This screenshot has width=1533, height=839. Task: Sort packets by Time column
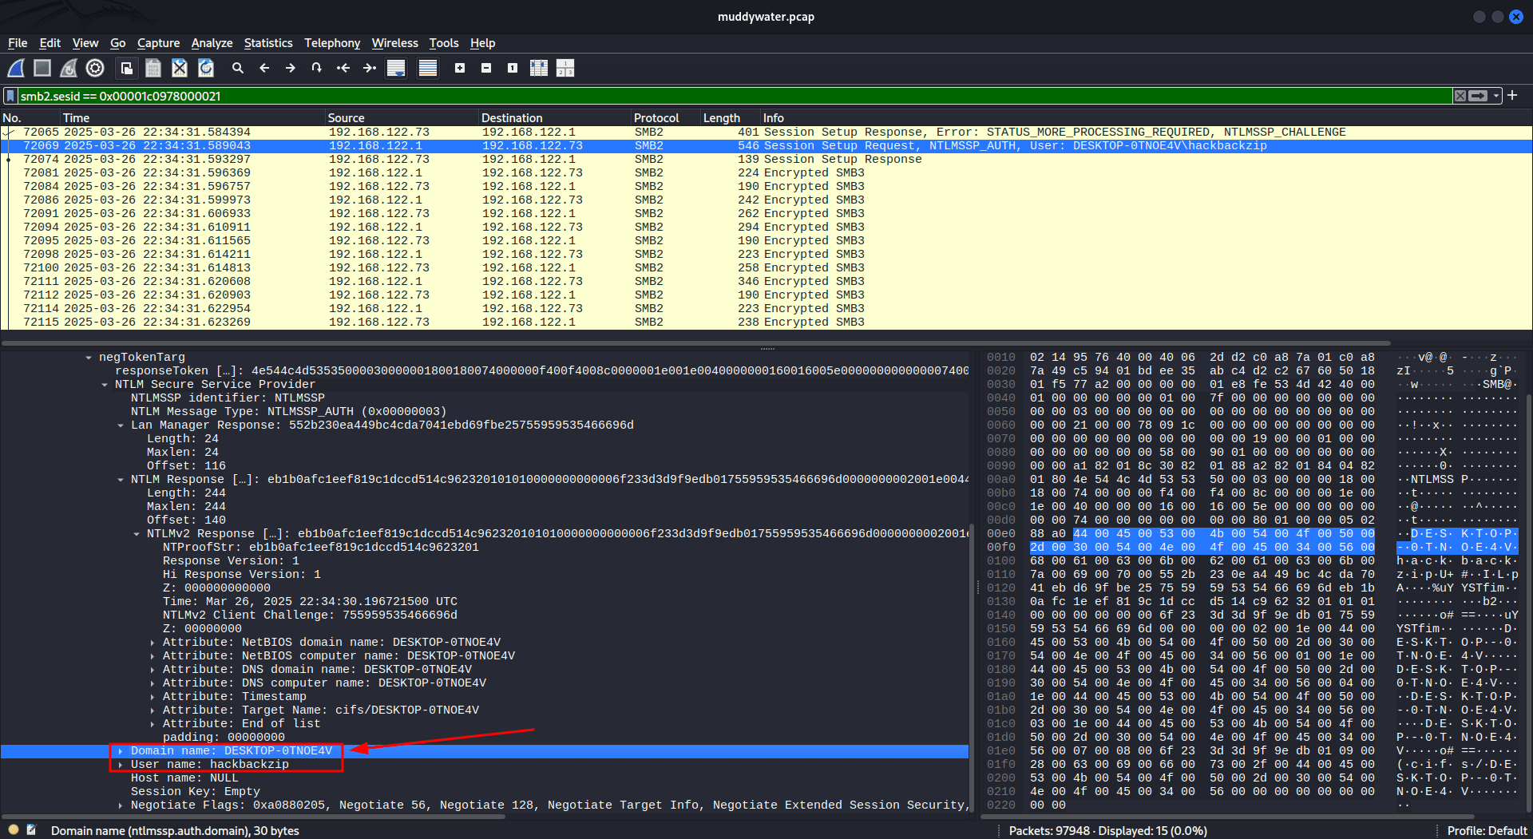click(x=192, y=117)
